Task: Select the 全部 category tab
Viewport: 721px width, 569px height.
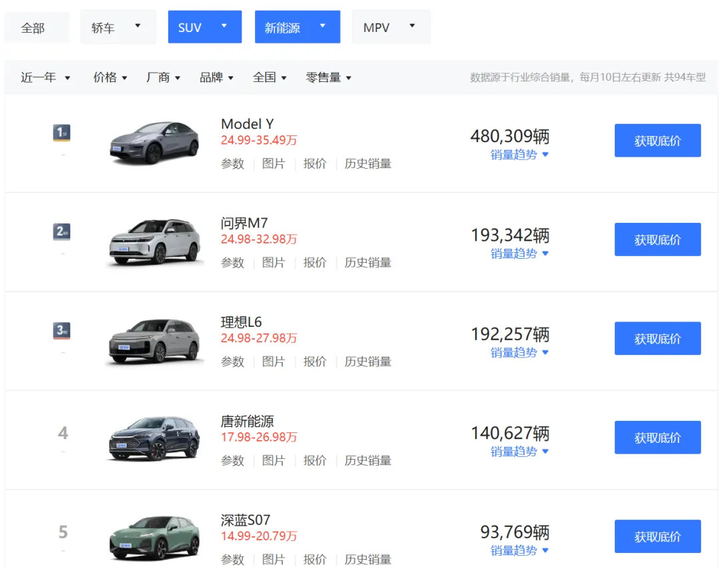Action: point(37,27)
